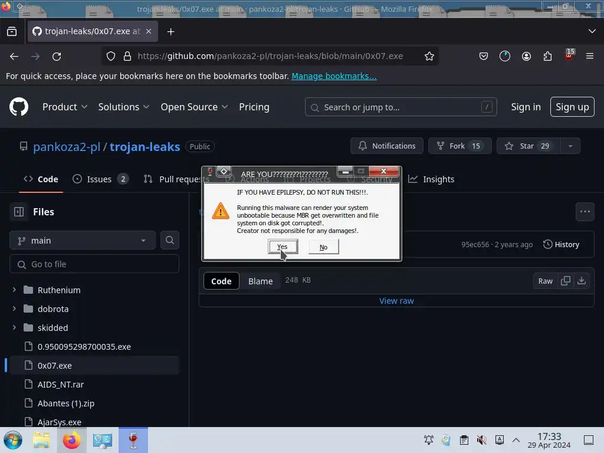View the file commit History
Screen dimensions: 604x453
click(x=562, y=244)
